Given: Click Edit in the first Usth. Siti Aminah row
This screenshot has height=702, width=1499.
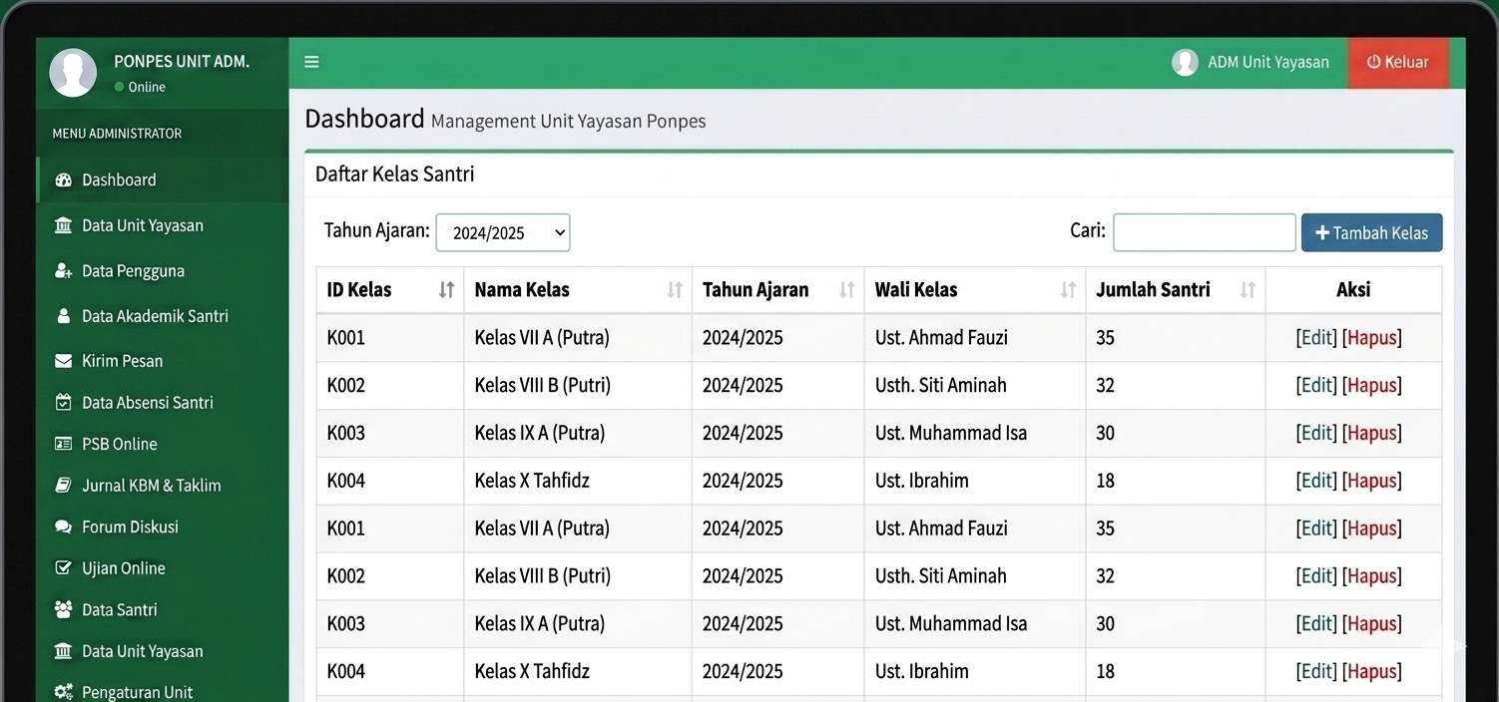Looking at the screenshot, I should tap(1315, 385).
